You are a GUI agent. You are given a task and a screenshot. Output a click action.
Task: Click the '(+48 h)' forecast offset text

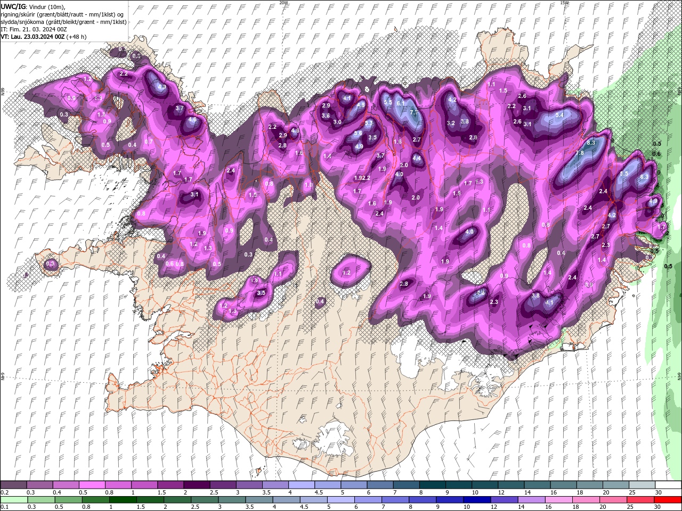pyautogui.click(x=77, y=37)
